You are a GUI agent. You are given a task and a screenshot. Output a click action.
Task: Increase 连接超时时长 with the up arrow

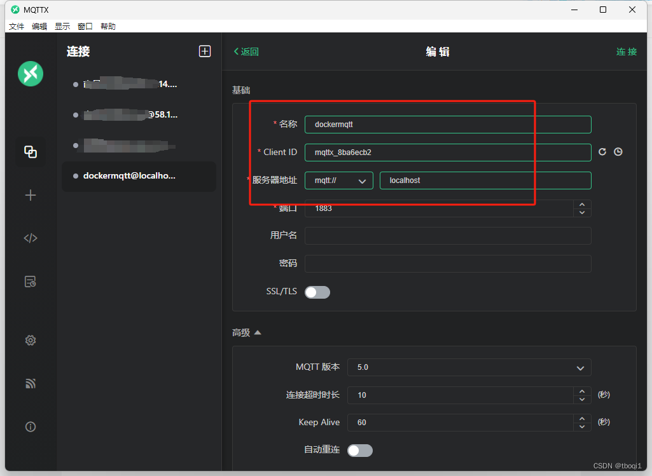click(x=582, y=391)
